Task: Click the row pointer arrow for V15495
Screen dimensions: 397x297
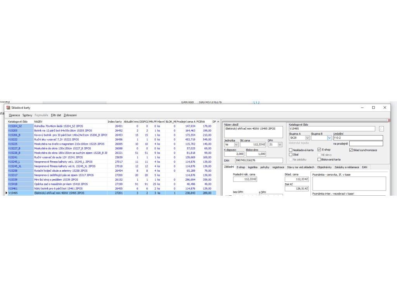Action: (6, 193)
